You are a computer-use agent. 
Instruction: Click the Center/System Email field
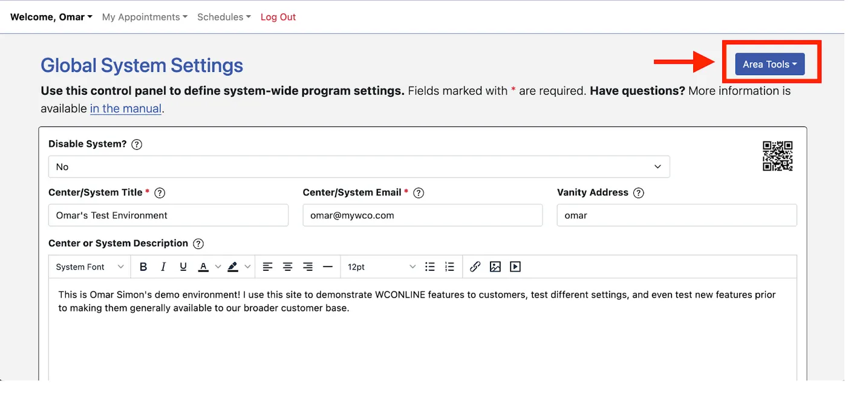tap(423, 215)
